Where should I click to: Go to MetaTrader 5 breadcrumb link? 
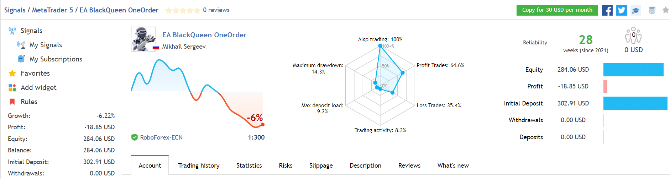(x=52, y=10)
